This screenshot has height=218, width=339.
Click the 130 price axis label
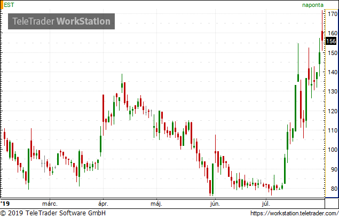tap(333, 91)
